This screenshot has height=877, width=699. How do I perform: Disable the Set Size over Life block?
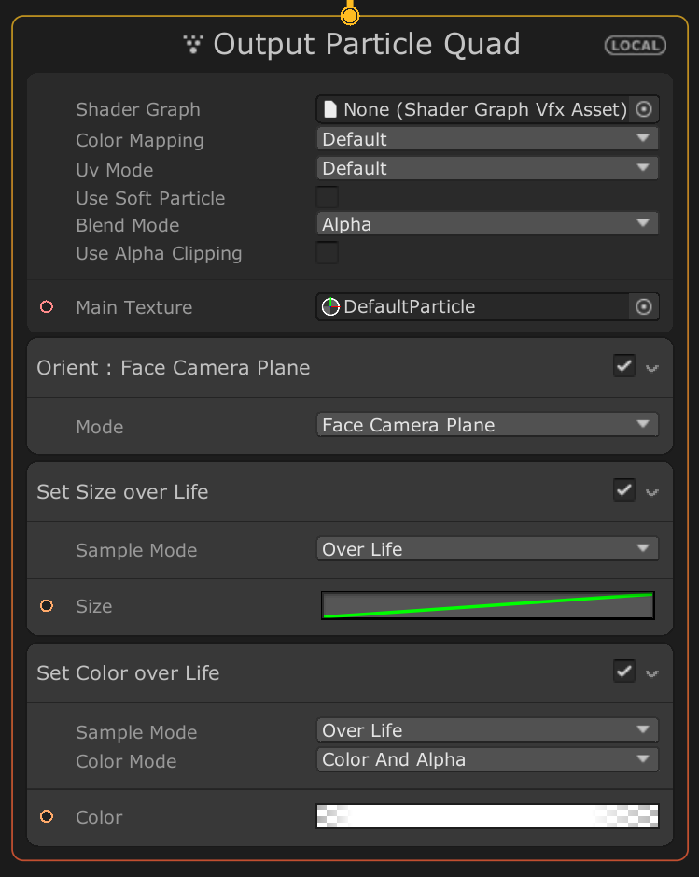coord(624,490)
